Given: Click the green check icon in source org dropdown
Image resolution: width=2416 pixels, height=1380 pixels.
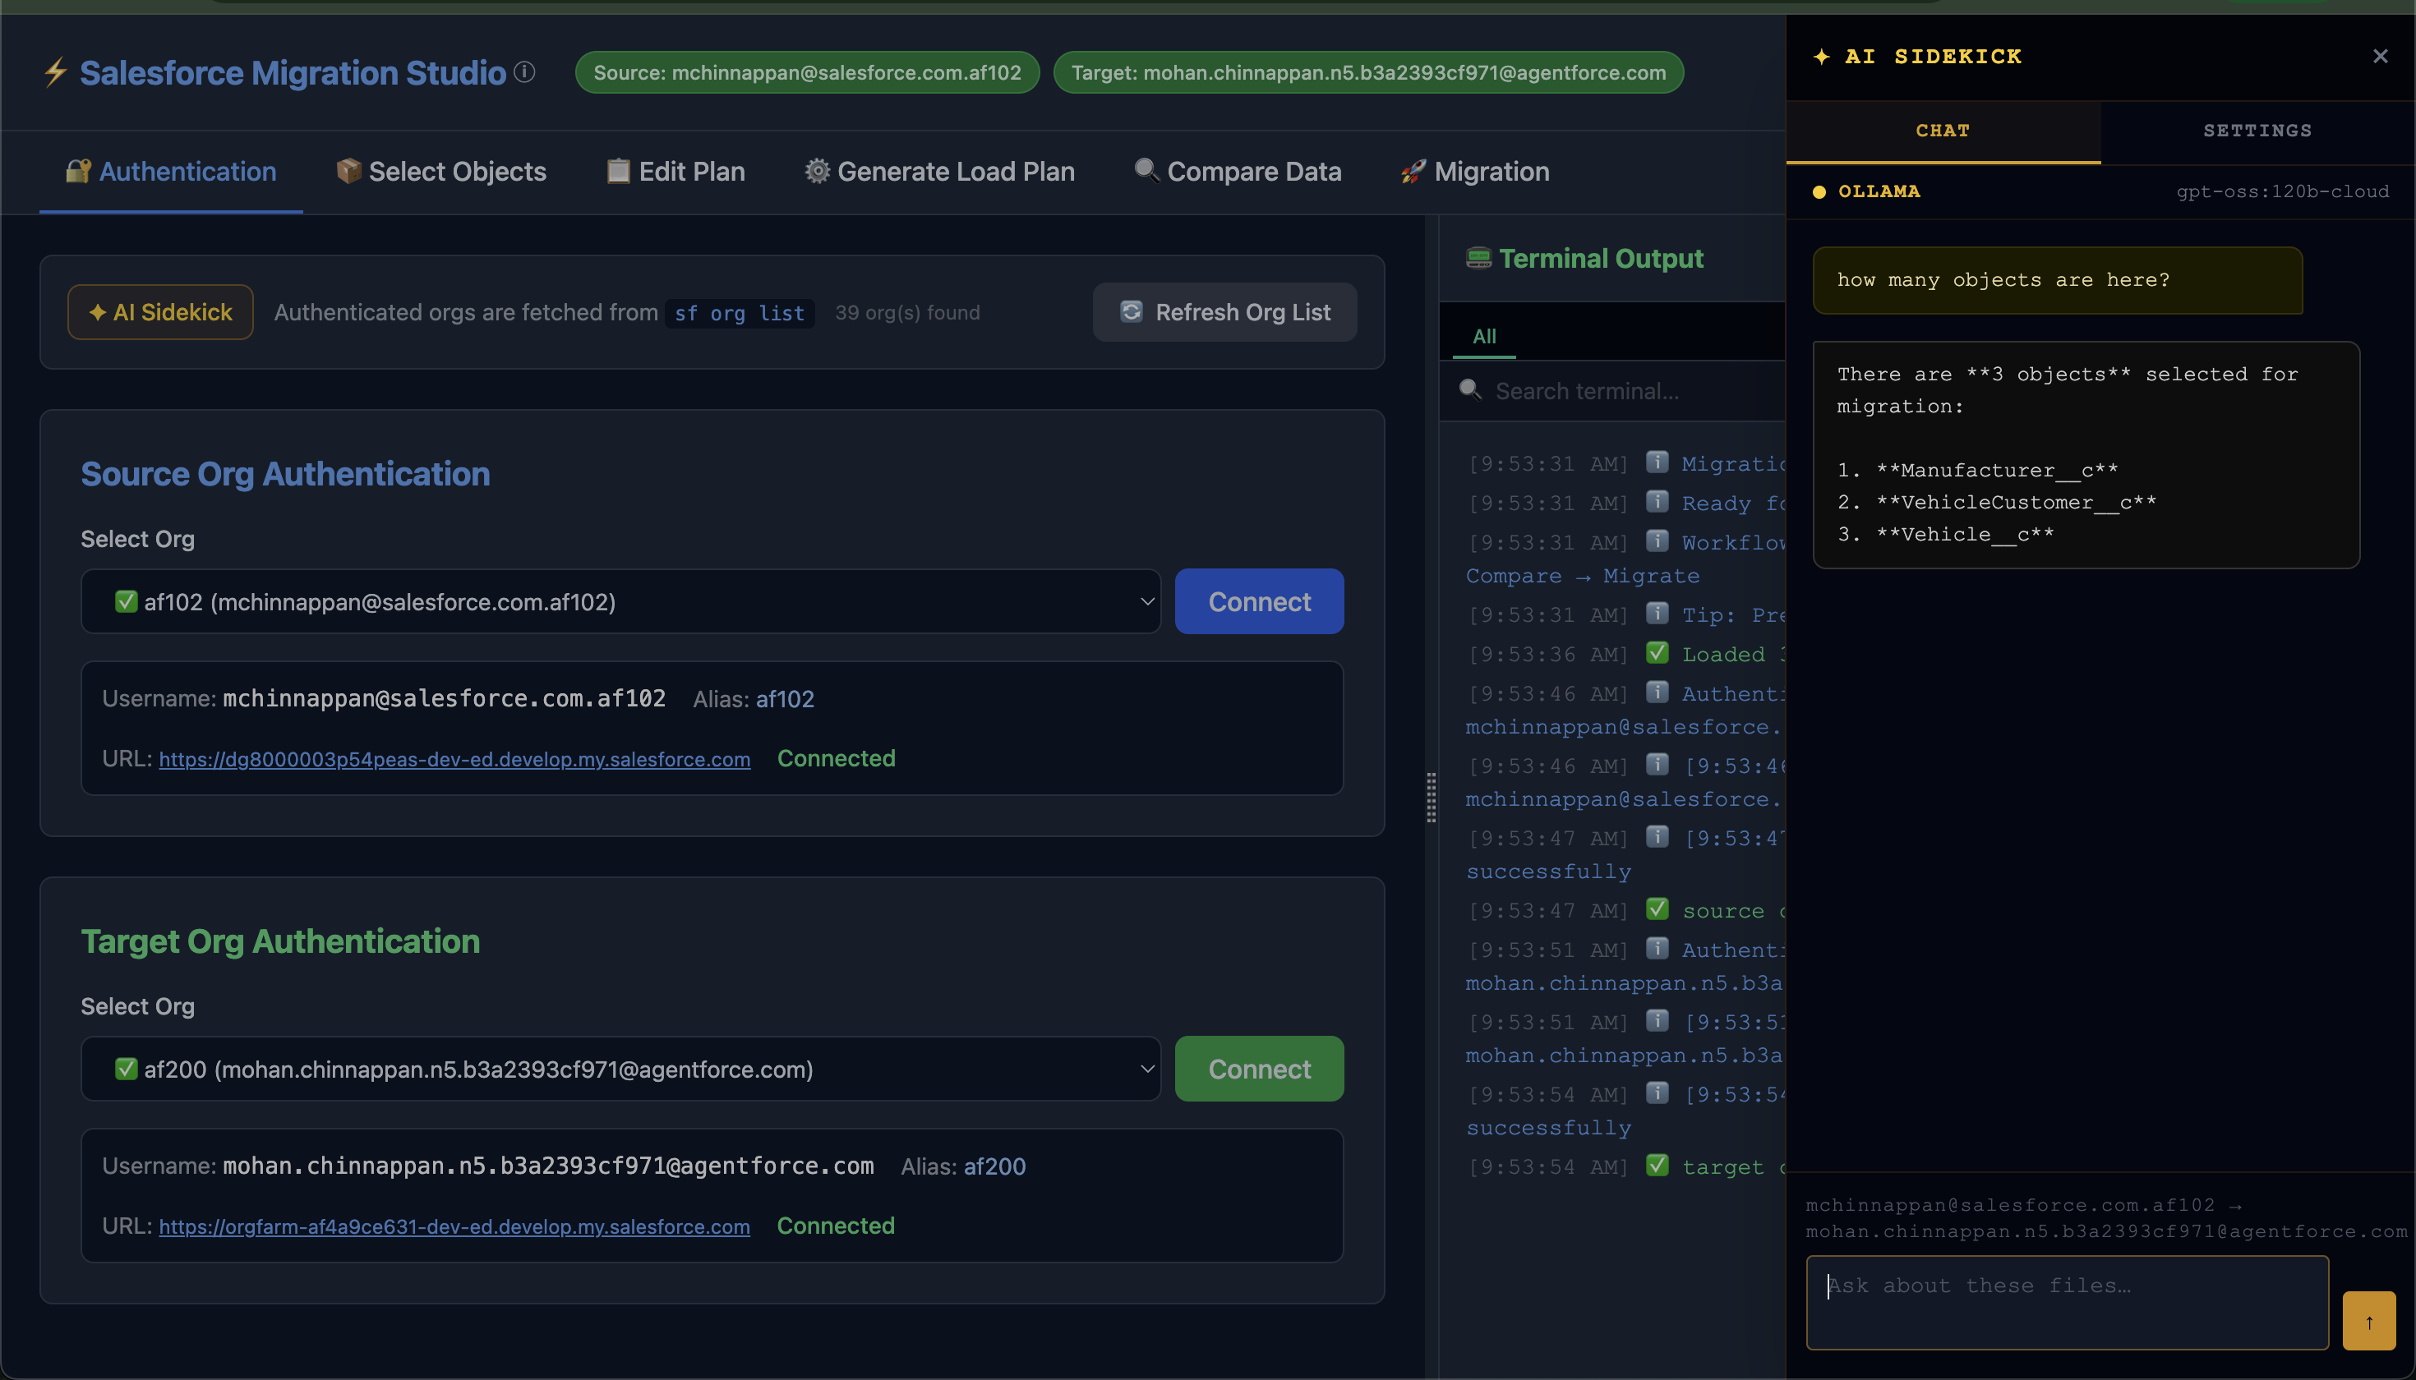Looking at the screenshot, I should 126,601.
